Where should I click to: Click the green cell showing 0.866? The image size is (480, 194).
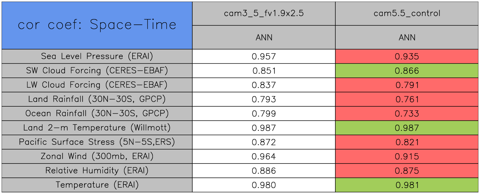click(407, 71)
